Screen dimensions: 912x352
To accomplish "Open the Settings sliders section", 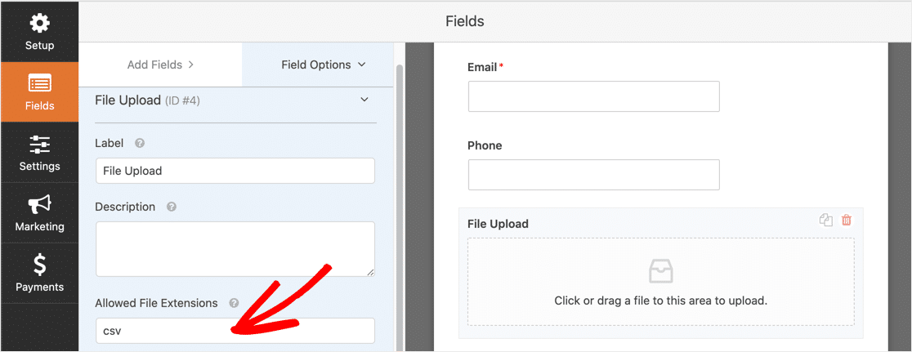I will click(39, 154).
